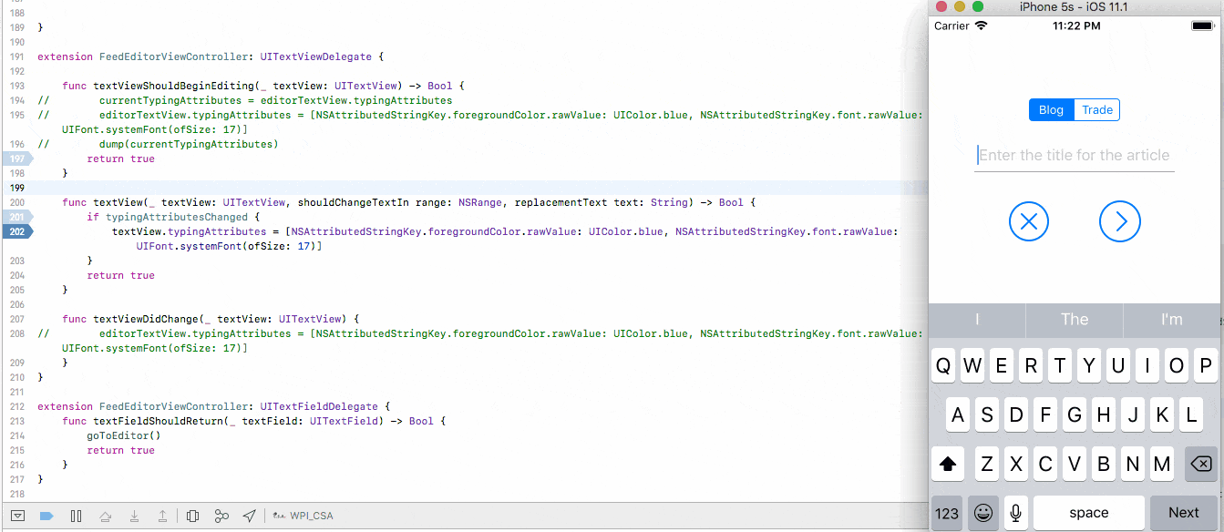The height and width of the screenshot is (532, 1224).
Task: Click the battery icon in simulator status bar
Action: tap(1202, 26)
